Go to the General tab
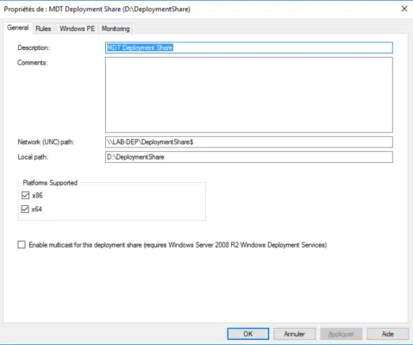 [x=18, y=28]
